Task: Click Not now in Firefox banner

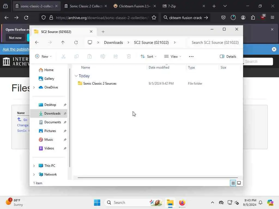Action: tap(15, 38)
